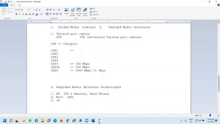Expand the font size dropdown arrow
The image size is (220, 124).
pos(33,10)
